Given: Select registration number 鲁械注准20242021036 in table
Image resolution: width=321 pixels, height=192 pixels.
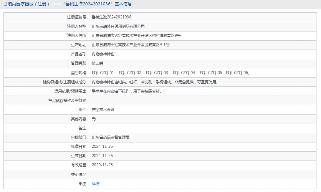Looking at the screenshot, I should [x=111, y=17].
